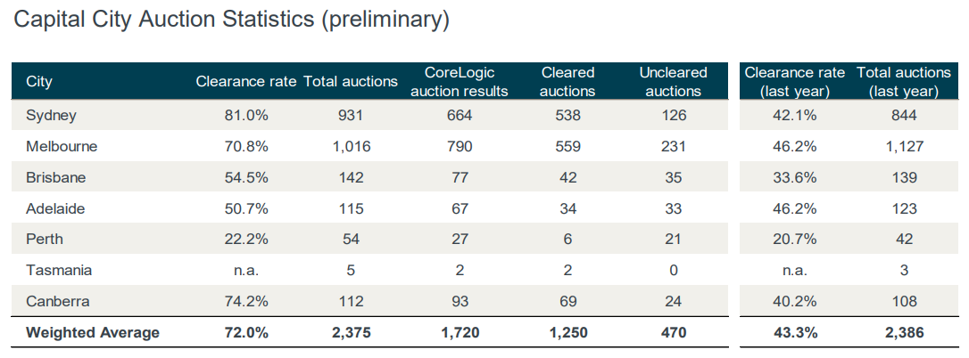Select the Sydney row label
969x358 pixels.
[52, 115]
